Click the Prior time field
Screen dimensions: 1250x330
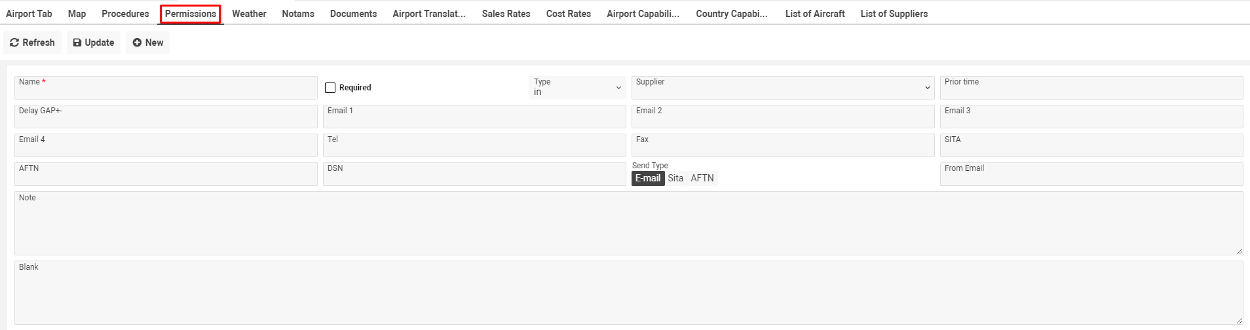1091,89
